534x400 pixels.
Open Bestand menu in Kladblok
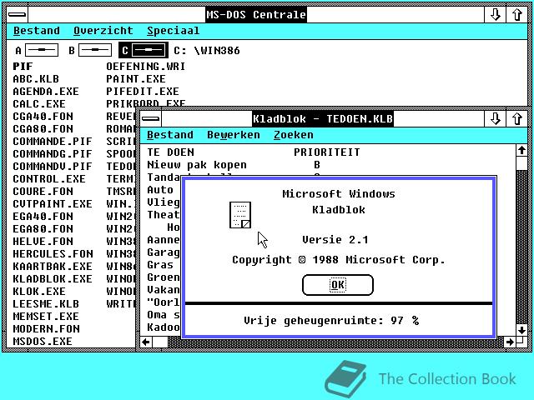(170, 135)
